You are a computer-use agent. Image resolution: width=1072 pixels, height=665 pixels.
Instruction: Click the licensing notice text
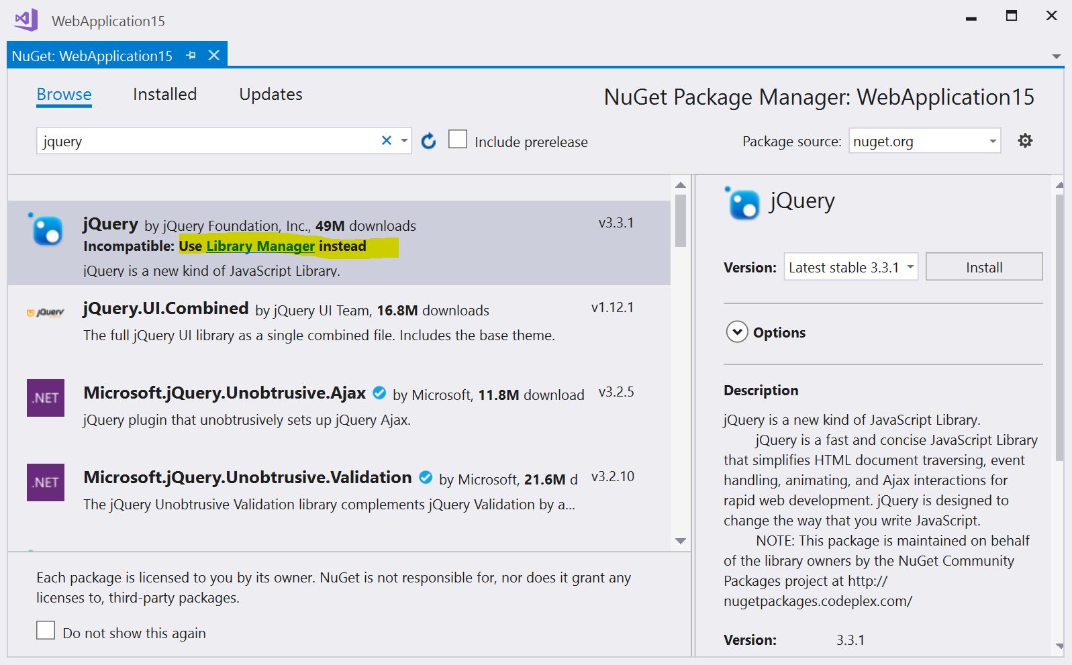pyautogui.click(x=334, y=588)
